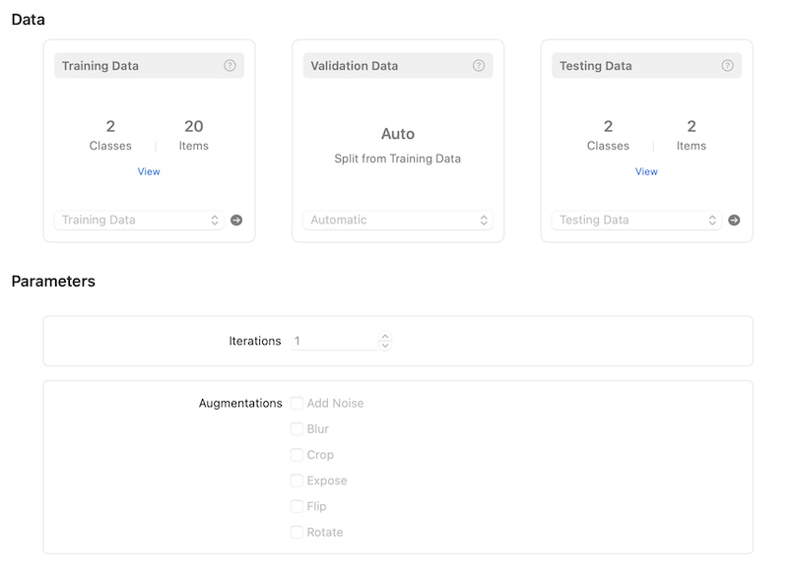Increase iterations with the stepper up arrow
Image resolution: width=788 pixels, height=575 pixels.
[x=385, y=336]
